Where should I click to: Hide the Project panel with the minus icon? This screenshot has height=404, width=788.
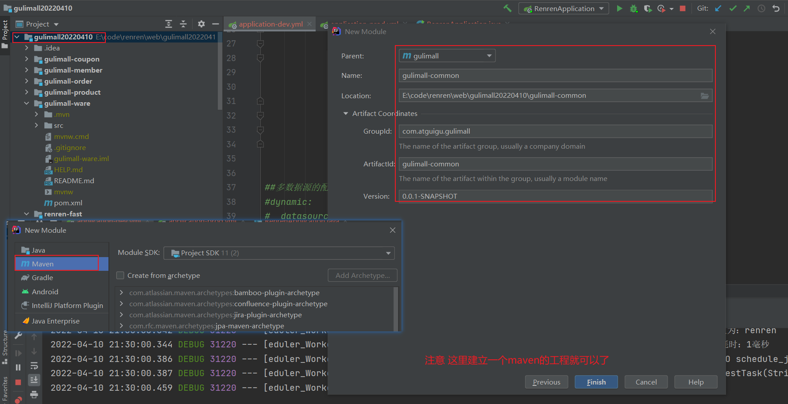point(216,24)
